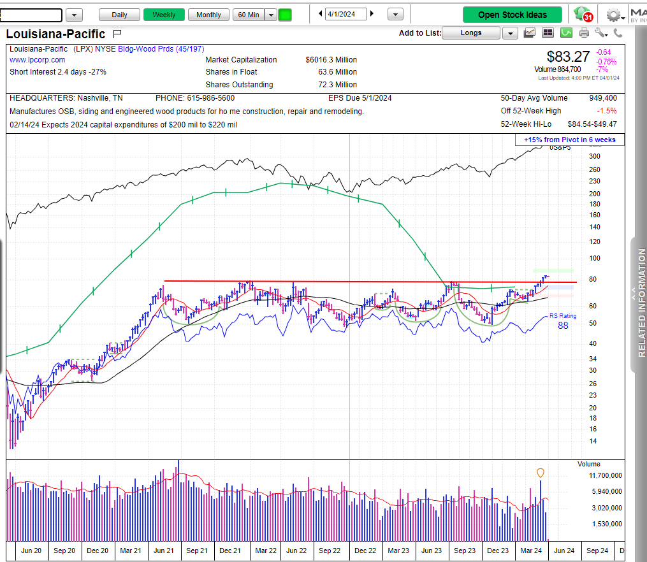This screenshot has height=562, width=647.
Task: Click the phone contact icon
Action: [x=618, y=33]
